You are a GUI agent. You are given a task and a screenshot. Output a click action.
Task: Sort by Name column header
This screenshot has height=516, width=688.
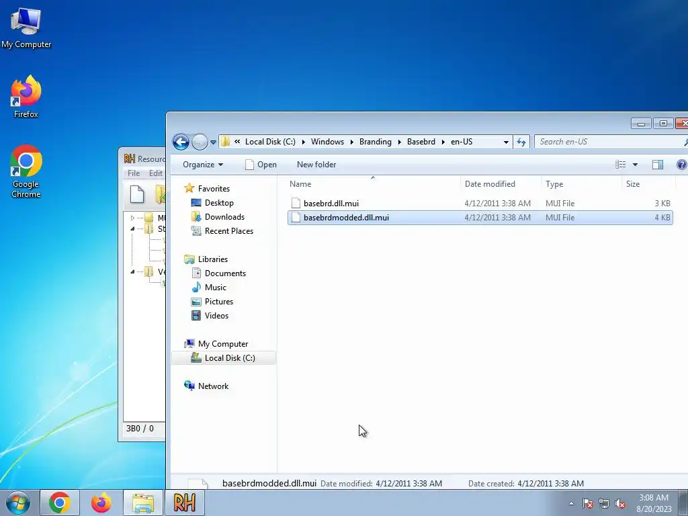point(373,184)
